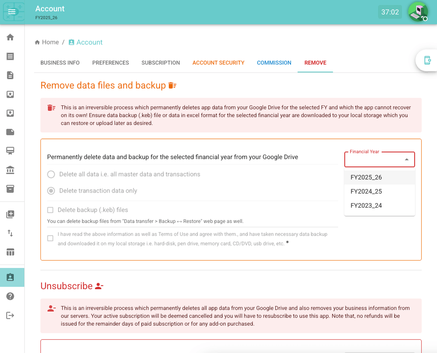Screen dimensions: 437x353
Task: Check the "Delete backup (.keb) files" box
Action: [x=51, y=210]
